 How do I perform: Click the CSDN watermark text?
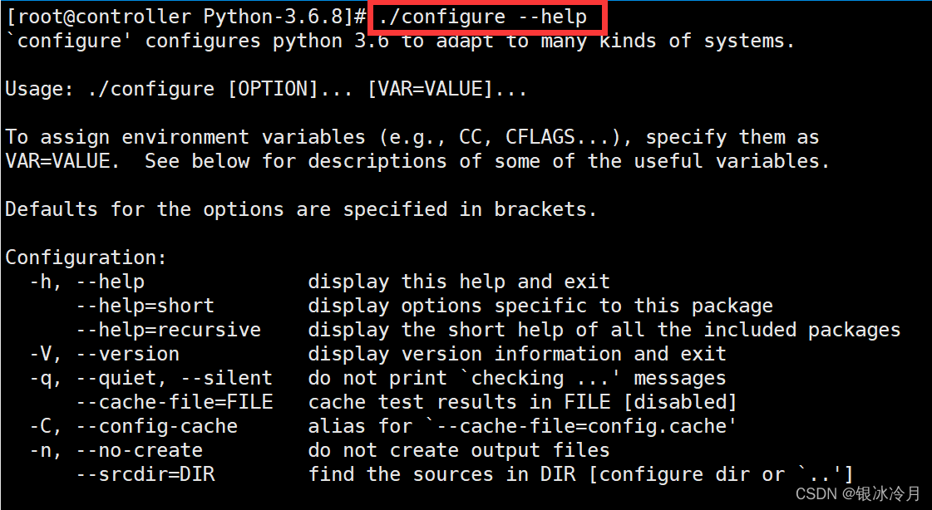tap(858, 494)
